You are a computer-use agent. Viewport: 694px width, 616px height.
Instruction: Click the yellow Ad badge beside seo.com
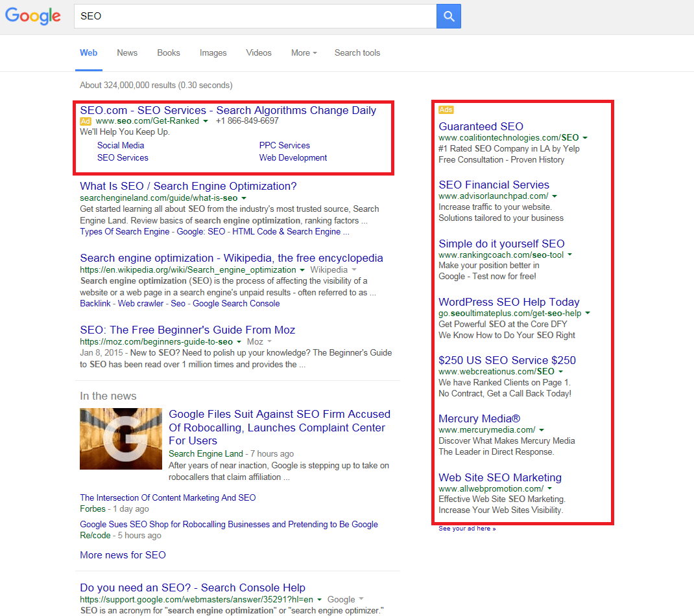[86, 121]
